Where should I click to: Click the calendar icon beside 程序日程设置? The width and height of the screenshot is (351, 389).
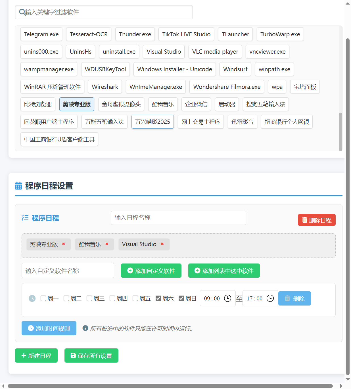18,186
